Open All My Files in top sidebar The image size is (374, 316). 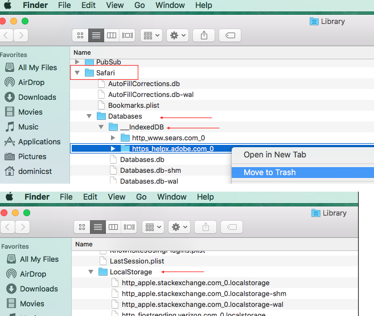point(31,67)
